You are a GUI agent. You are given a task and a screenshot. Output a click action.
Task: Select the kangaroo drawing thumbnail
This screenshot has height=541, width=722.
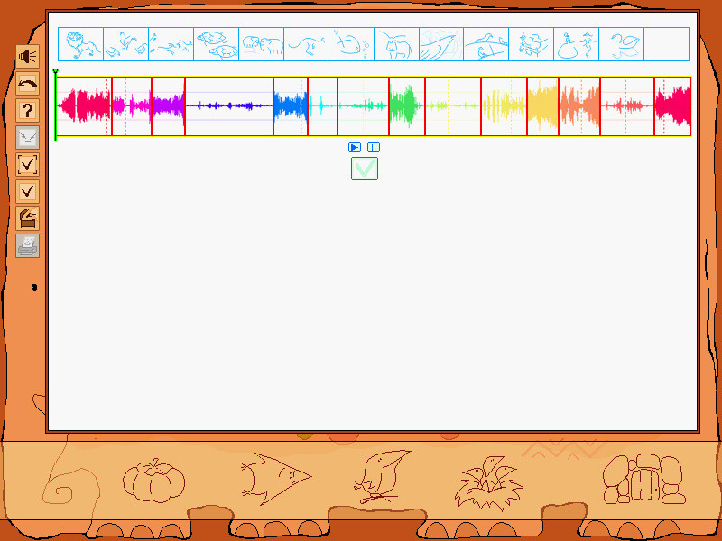coord(307,44)
